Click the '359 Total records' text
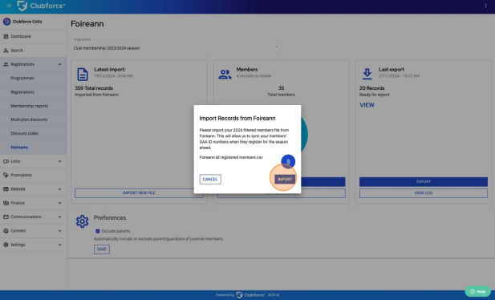Screen dimensions: 495x300 click(x=94, y=88)
